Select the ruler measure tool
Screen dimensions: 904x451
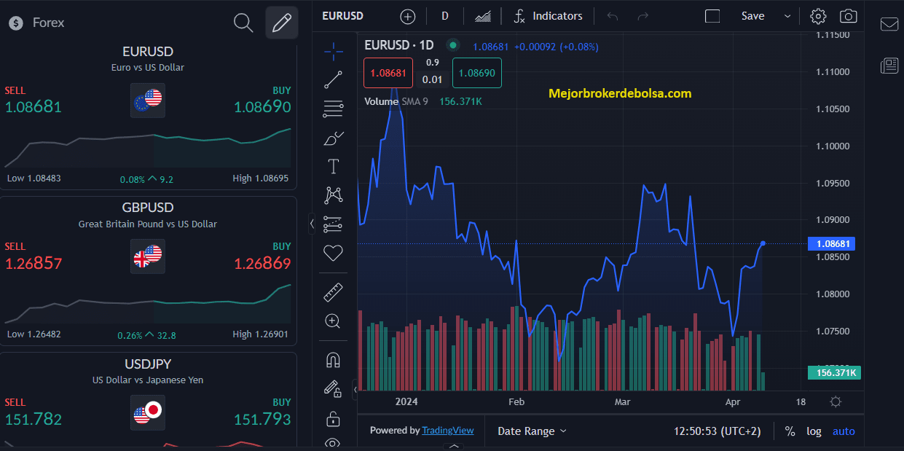(334, 292)
